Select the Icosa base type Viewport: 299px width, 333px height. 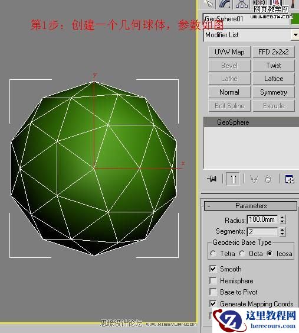(x=270, y=253)
